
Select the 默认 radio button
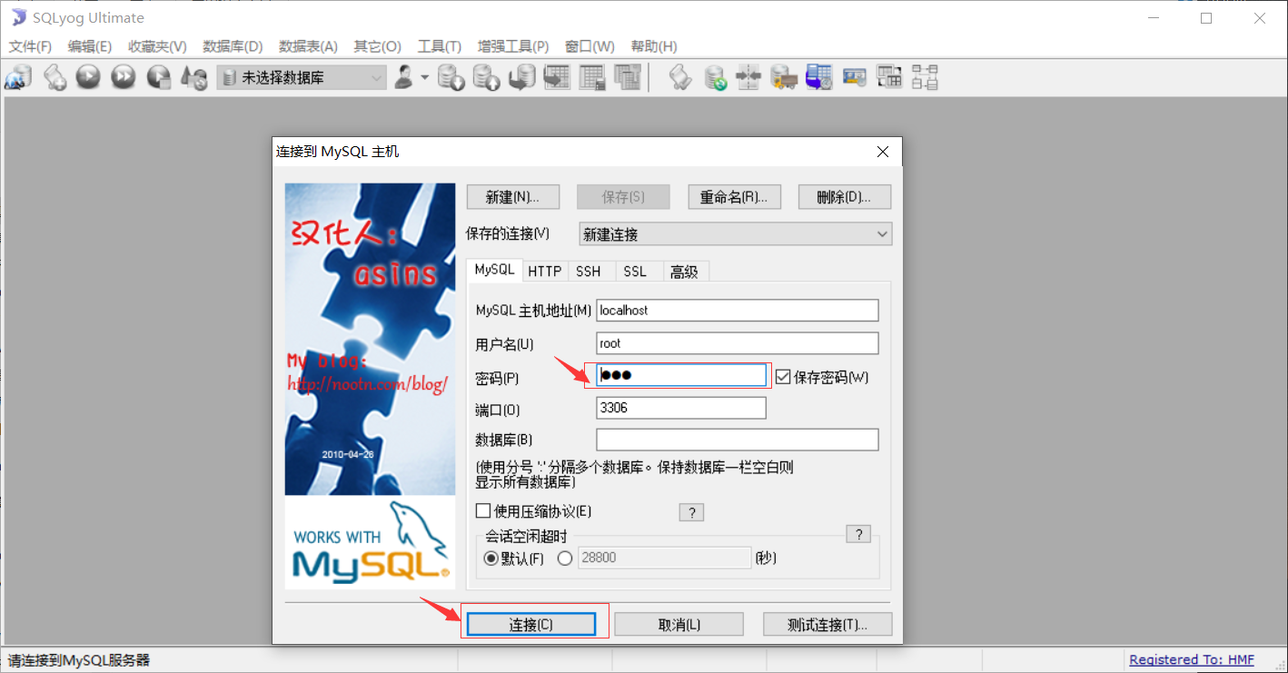click(x=490, y=559)
